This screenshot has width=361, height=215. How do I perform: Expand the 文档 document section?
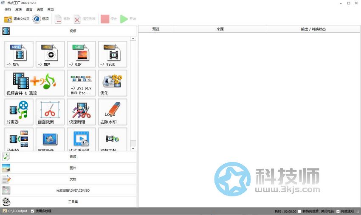click(x=68, y=179)
